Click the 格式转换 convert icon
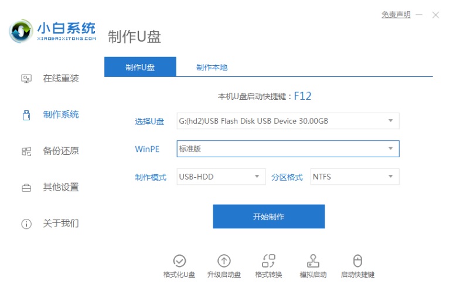 (268, 261)
